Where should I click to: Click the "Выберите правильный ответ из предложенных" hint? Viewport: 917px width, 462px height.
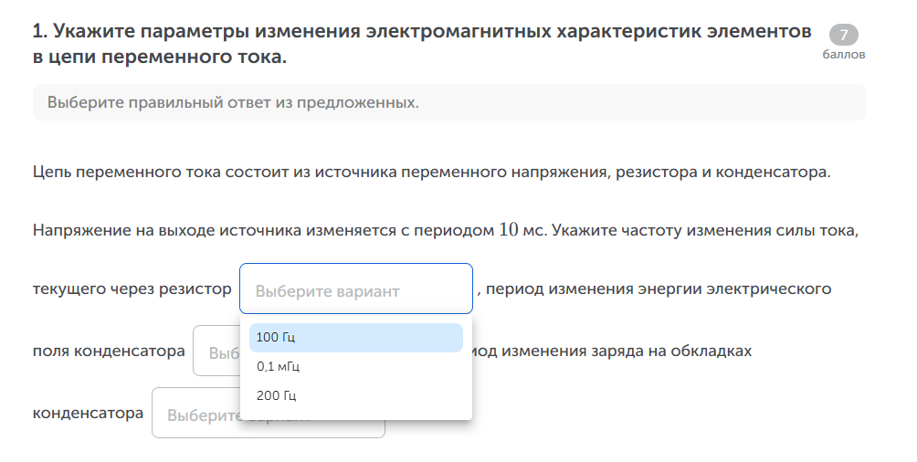[233, 102]
